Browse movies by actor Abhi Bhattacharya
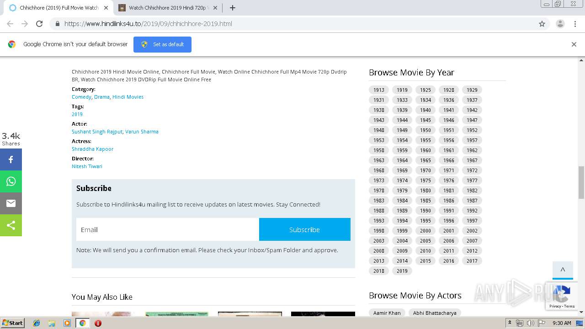Viewport: 585px width, 329px height. 435,313
